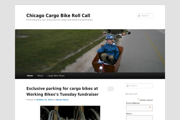Go to the About page
This screenshot has width=180, height=120.
click(x=40, y=76)
